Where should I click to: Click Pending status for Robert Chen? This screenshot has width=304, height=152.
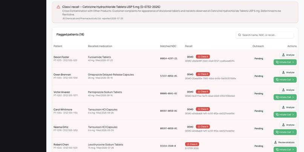coord(259,146)
